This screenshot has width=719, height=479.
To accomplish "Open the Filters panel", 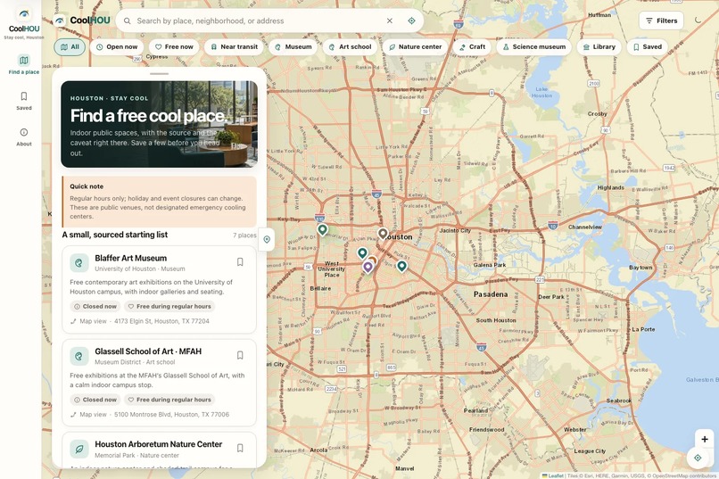I will click(x=661, y=21).
